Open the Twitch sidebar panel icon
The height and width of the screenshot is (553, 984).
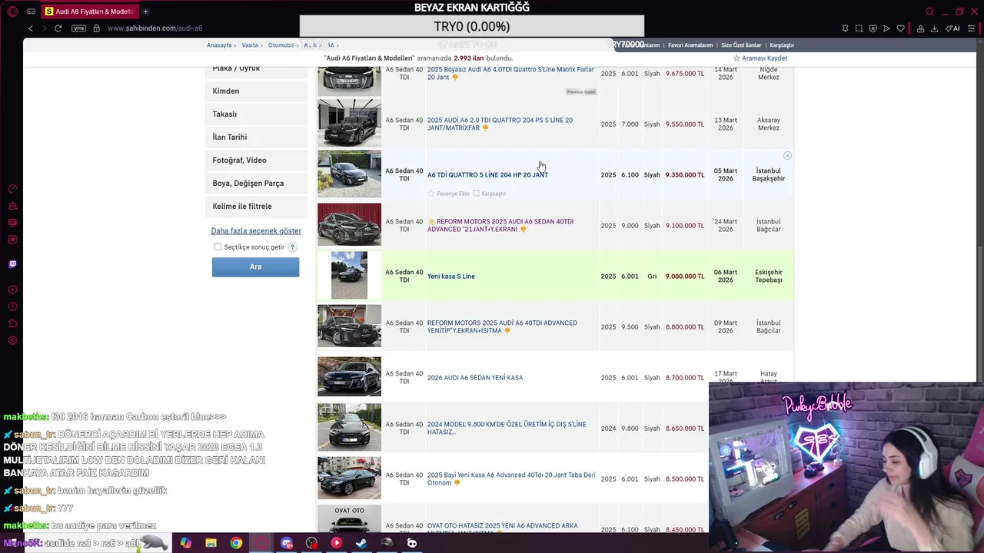[x=12, y=264]
